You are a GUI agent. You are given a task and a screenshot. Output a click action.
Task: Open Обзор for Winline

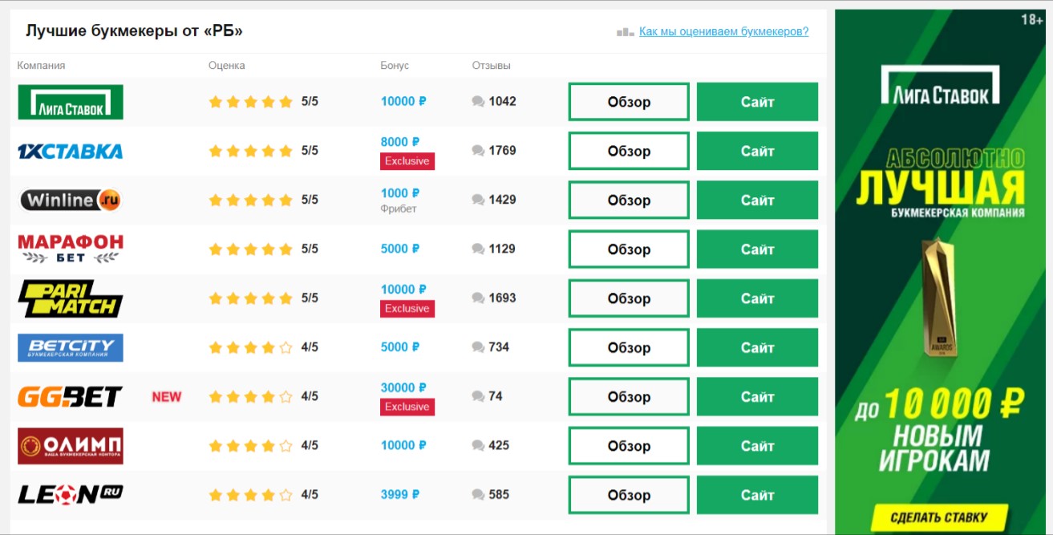pyautogui.click(x=629, y=200)
